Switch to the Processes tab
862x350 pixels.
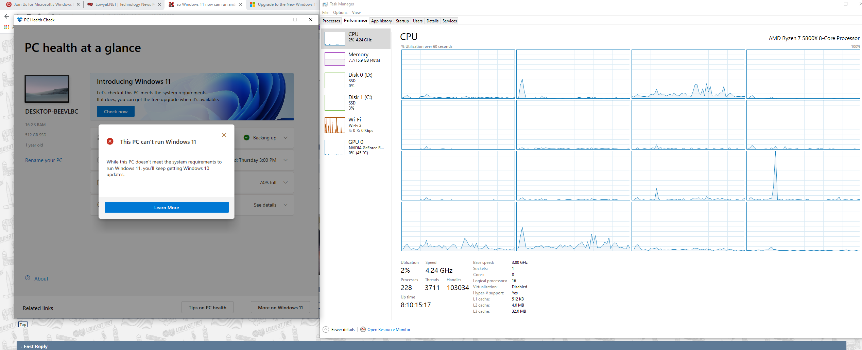pos(331,21)
